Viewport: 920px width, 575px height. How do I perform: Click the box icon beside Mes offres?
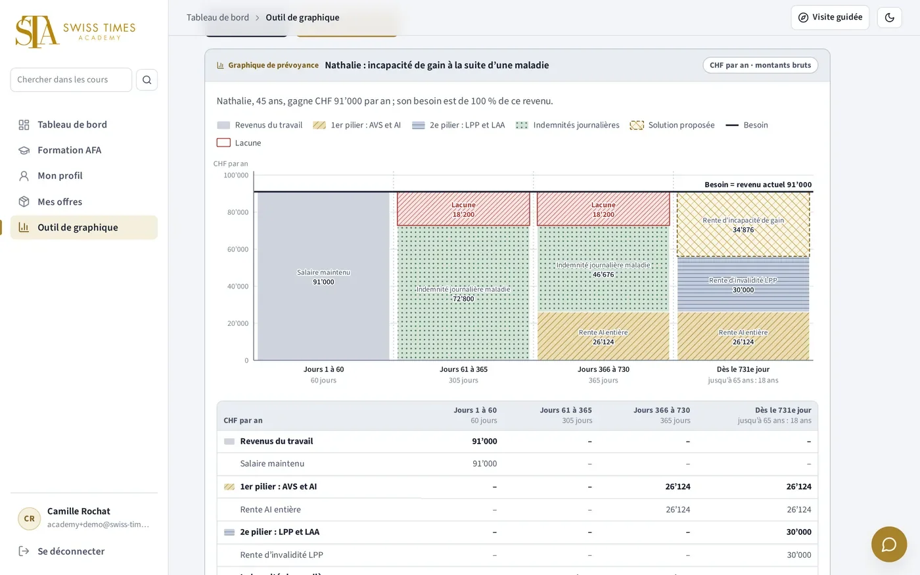(x=24, y=202)
